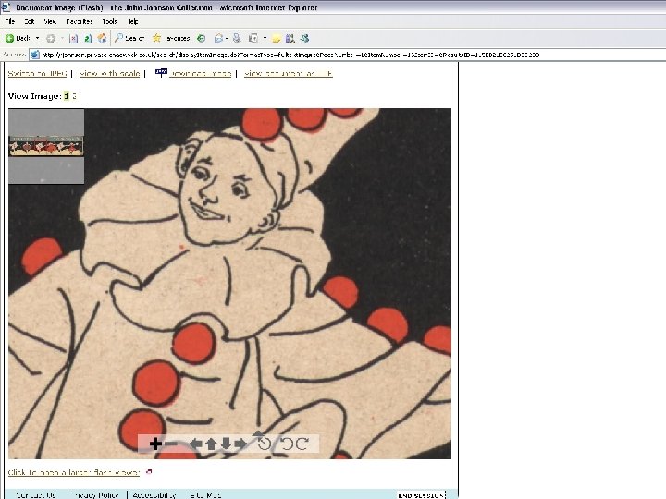Click the last IE toolbar icon
Screen dimensions: 666x499
tap(304, 39)
